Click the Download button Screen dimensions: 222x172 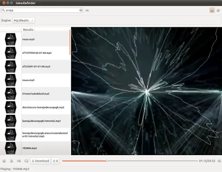(x=40, y=161)
